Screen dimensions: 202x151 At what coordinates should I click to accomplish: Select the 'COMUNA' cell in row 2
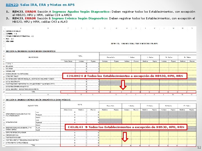11,34
